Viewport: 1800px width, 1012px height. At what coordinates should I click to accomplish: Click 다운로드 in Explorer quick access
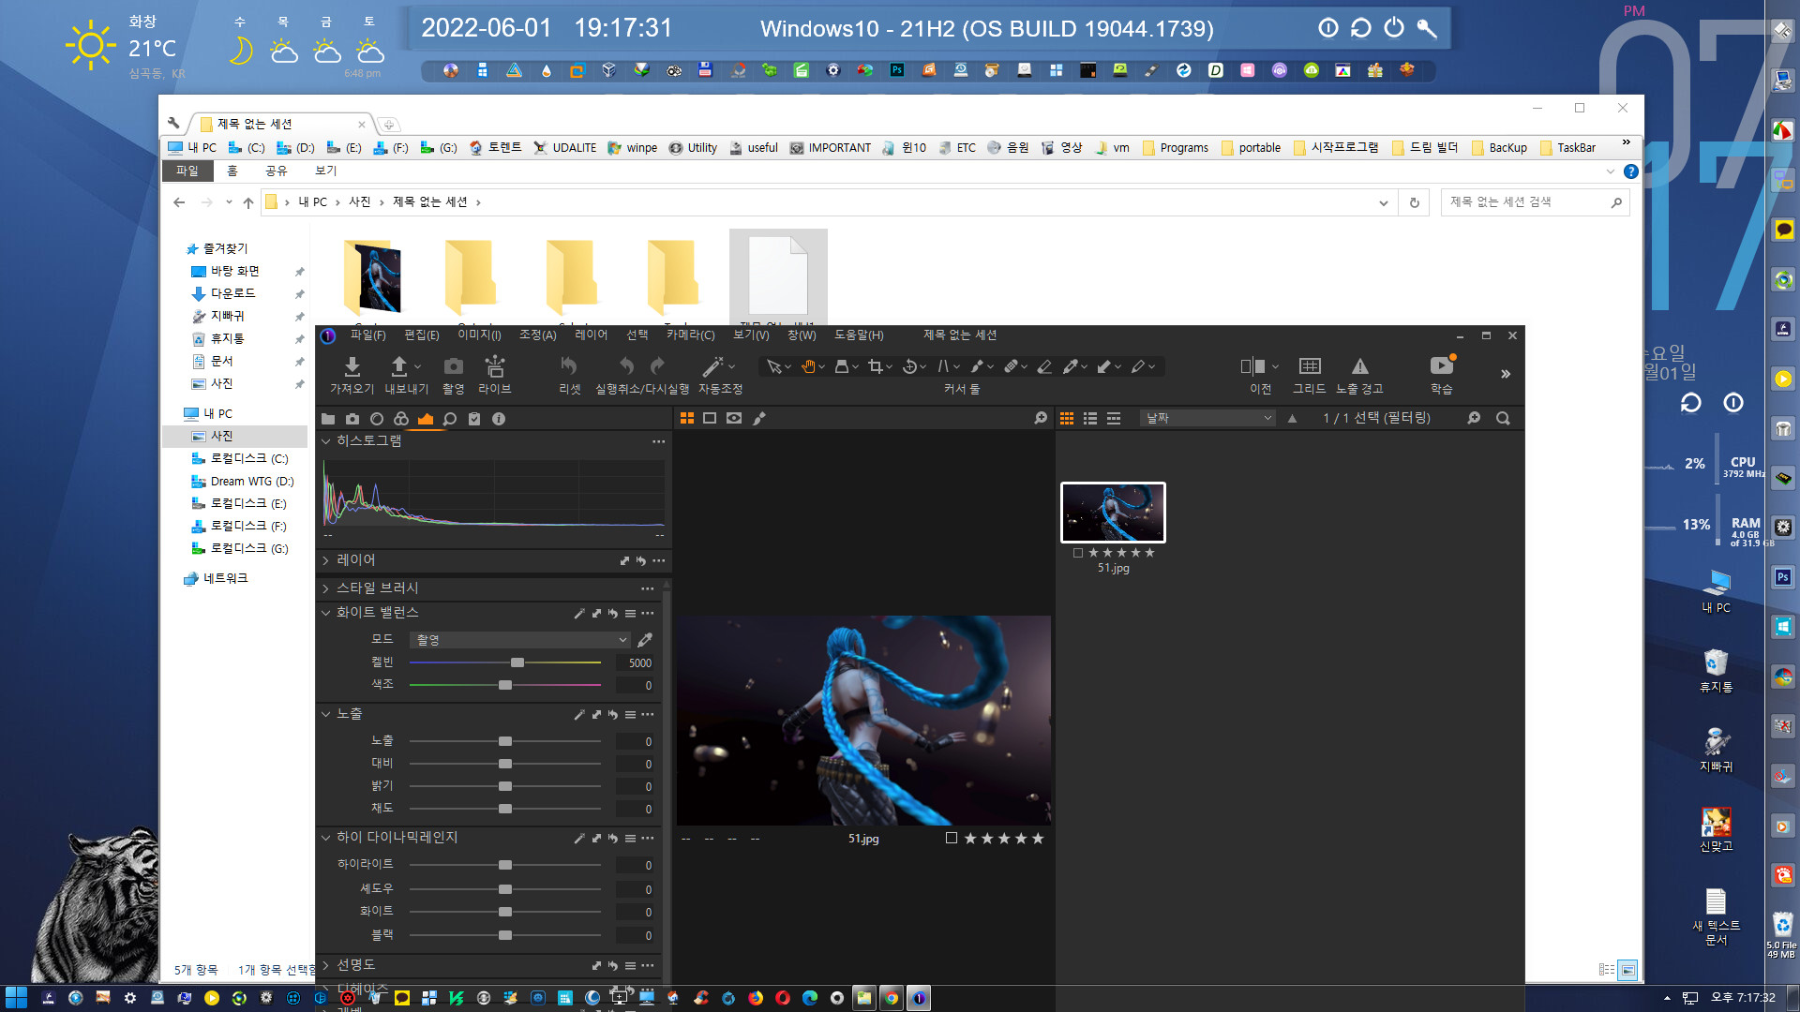(232, 293)
